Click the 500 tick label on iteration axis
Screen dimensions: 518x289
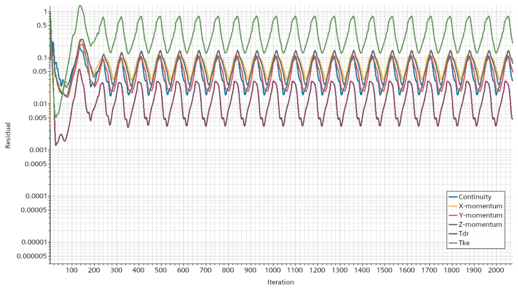coord(161,270)
